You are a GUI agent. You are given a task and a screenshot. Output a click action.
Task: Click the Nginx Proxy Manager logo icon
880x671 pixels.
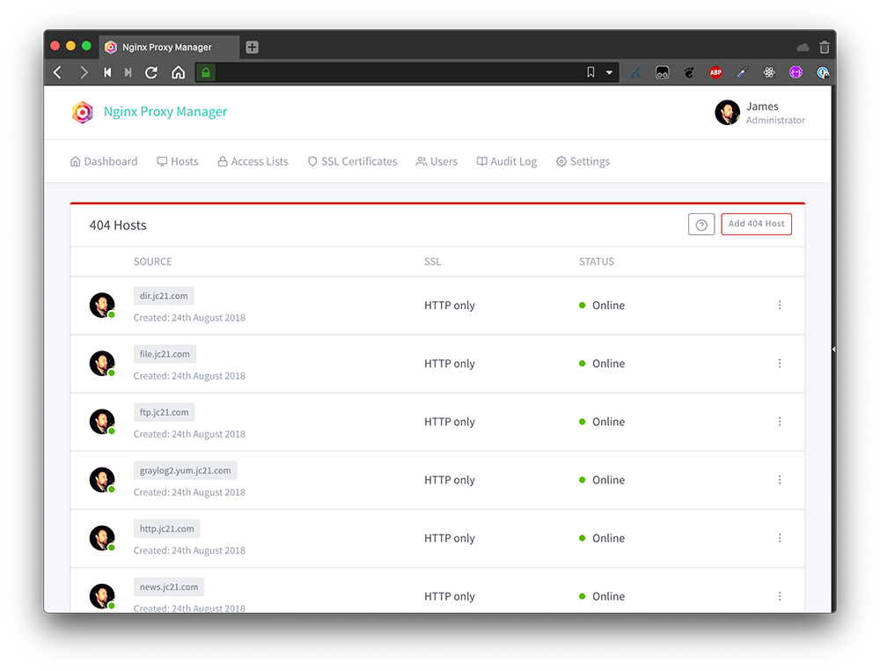(x=83, y=113)
